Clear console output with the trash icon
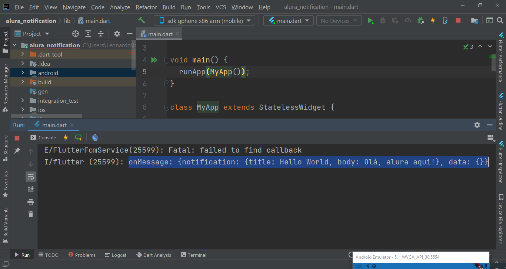The width and height of the screenshot is (506, 269). point(31,214)
